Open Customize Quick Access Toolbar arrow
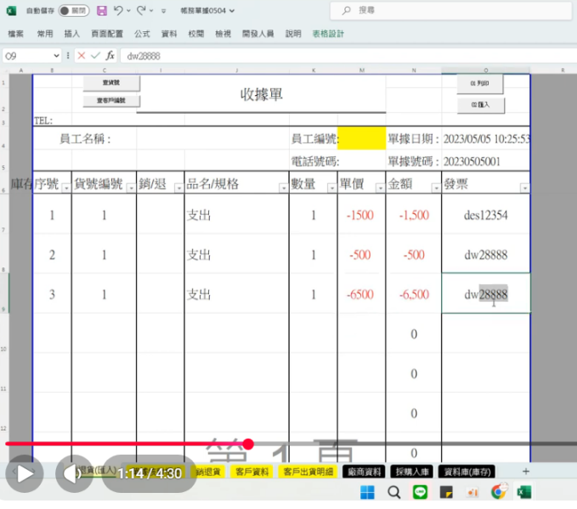 (x=163, y=11)
